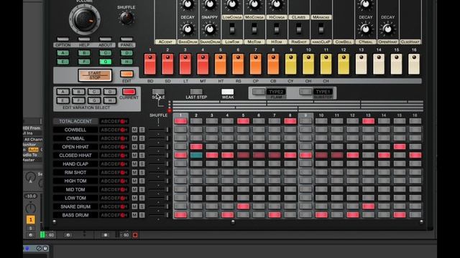Screen dimensions: 460x258
Task: Hit step pad 3 labeled LT
Action: pyautogui.click(x=185, y=64)
